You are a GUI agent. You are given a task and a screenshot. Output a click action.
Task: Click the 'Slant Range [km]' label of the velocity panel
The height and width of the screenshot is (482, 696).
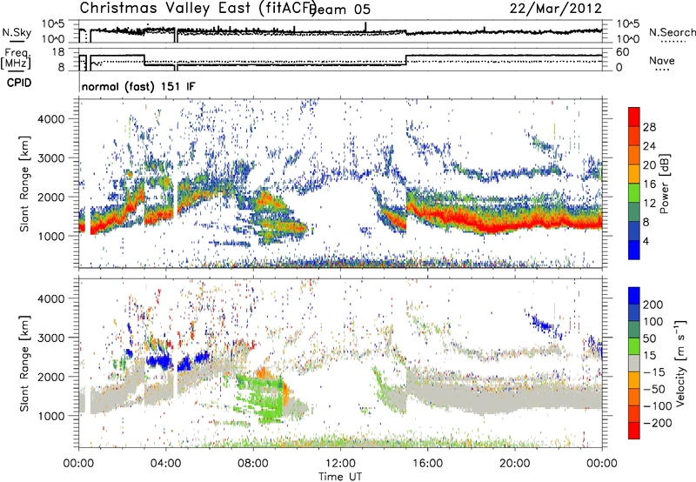click(24, 363)
